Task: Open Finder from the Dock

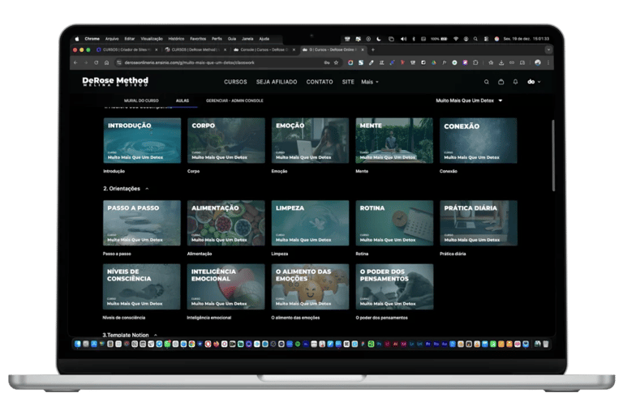Action: tap(78, 344)
